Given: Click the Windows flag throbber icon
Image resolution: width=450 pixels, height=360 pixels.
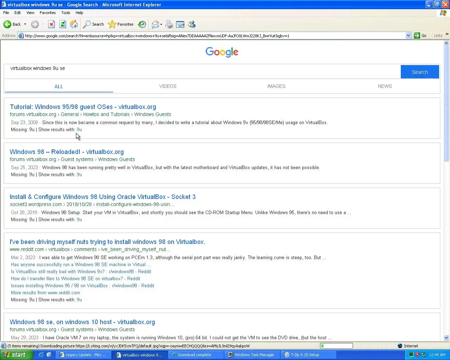Looking at the screenshot, I should [443, 13].
